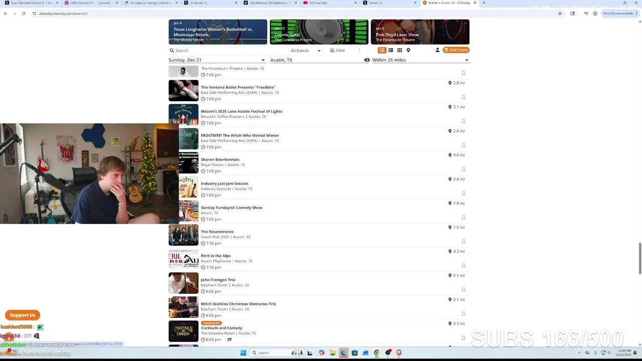Viewport: 642px width, 361px height.
Task: Click the magnifier icon in event search
Action: (172, 51)
